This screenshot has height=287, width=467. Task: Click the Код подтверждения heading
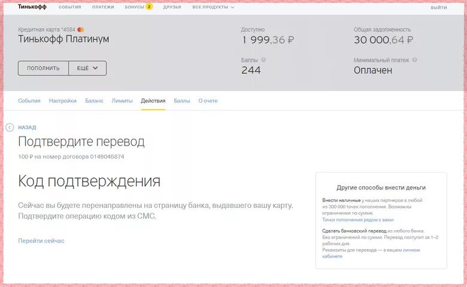(x=89, y=181)
